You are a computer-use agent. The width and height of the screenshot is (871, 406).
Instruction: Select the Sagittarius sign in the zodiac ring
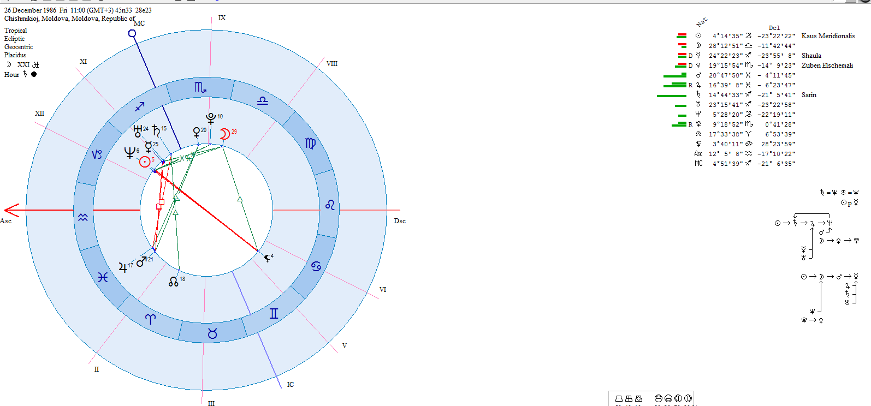(140, 107)
